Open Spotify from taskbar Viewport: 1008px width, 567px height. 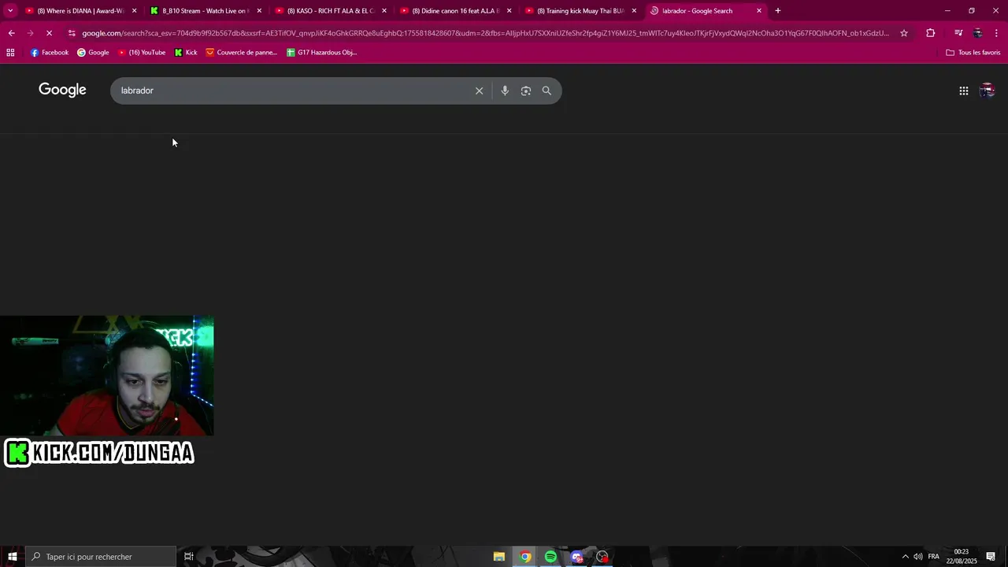[550, 557]
